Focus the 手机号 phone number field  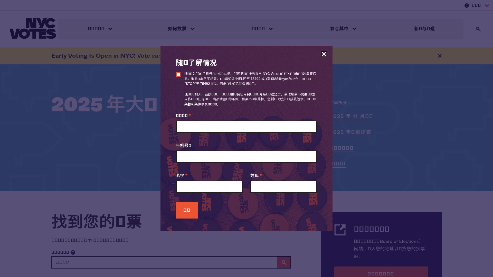[x=246, y=157]
